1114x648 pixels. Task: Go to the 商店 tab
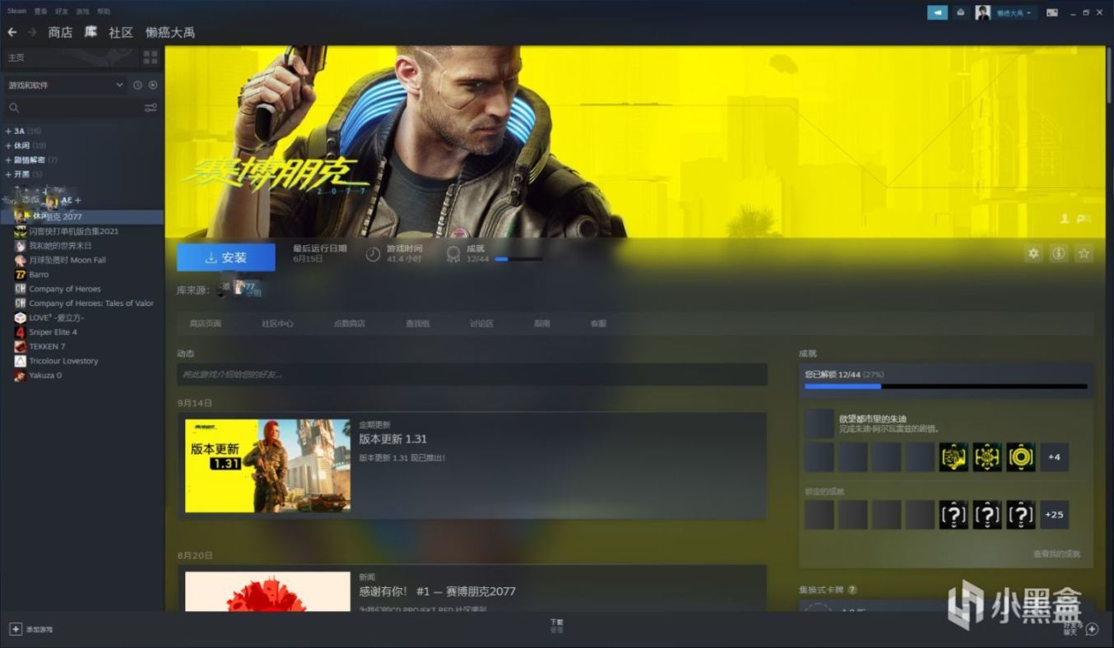coord(60,32)
